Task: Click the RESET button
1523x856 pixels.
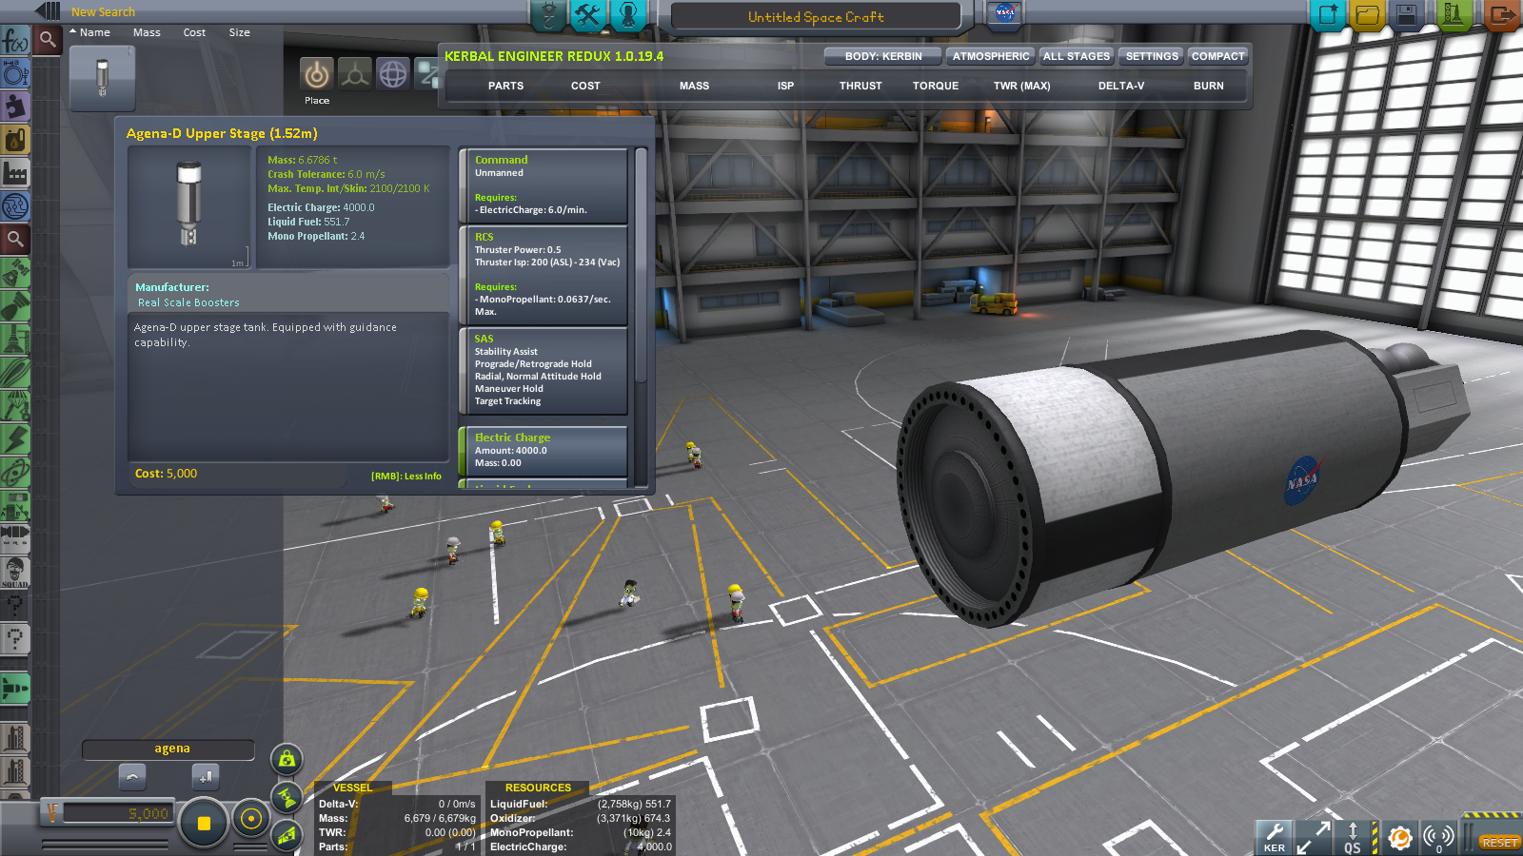Action: click(x=1499, y=843)
